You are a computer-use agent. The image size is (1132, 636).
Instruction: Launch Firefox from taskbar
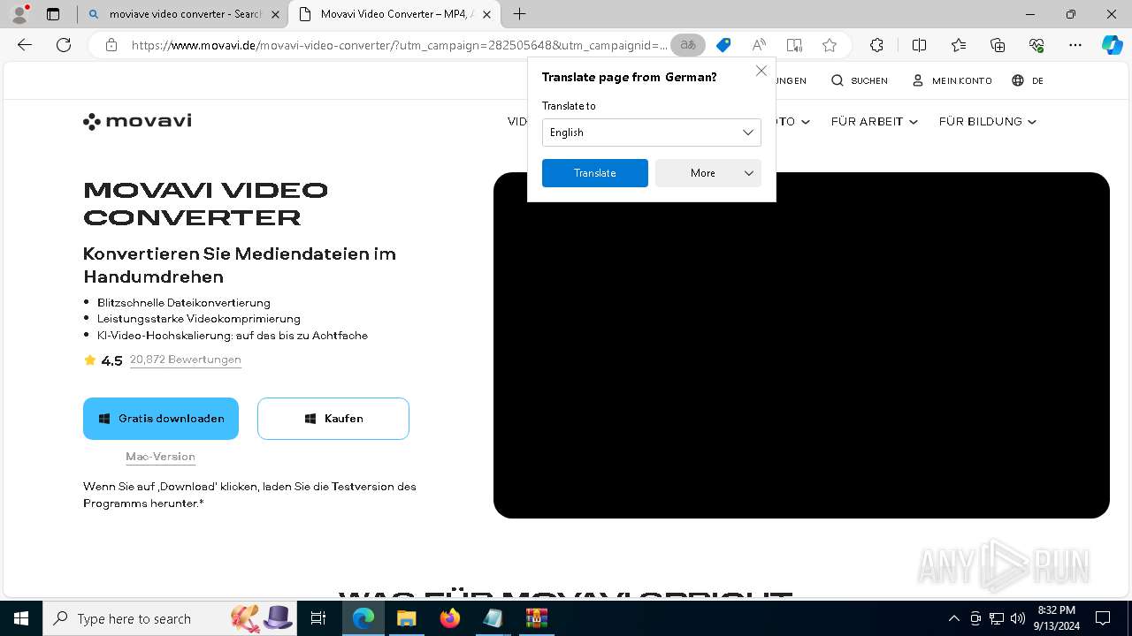pyautogui.click(x=449, y=618)
